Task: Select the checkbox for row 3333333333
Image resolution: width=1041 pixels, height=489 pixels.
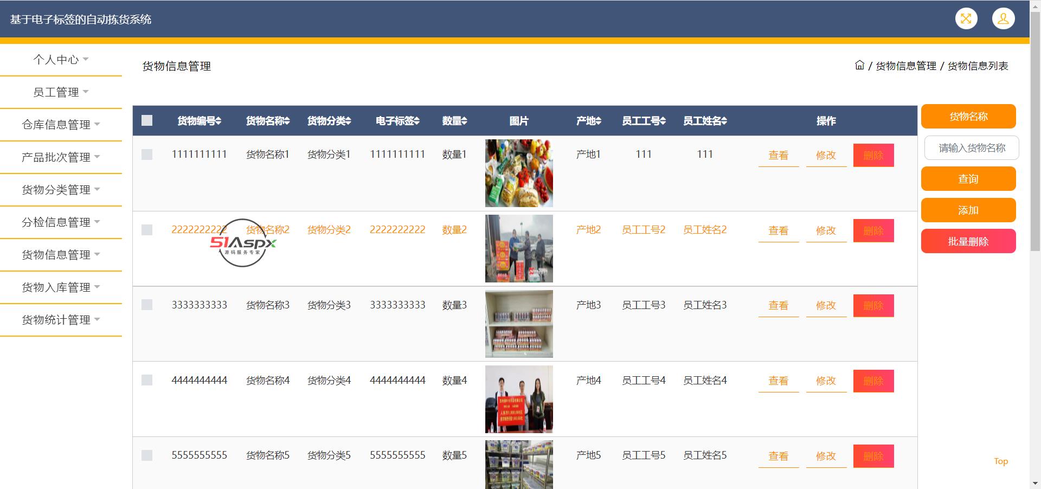Action: (147, 305)
